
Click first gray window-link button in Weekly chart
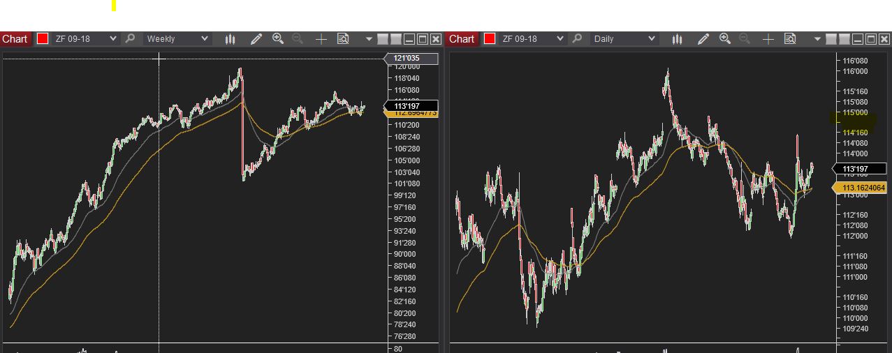tap(383, 39)
